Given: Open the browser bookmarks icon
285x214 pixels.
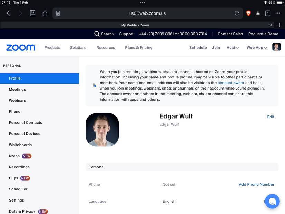Looking at the screenshot, I should (32, 13).
